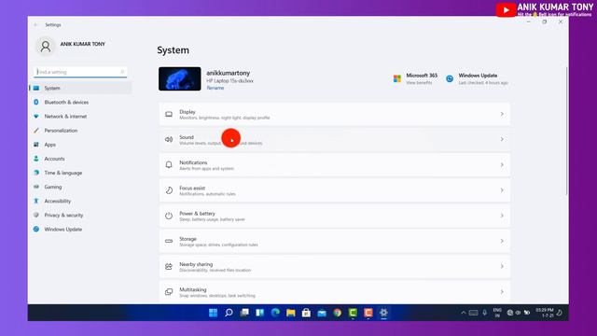The width and height of the screenshot is (597, 336).
Task: Expand the Multitasking row chevron
Action: click(502, 292)
